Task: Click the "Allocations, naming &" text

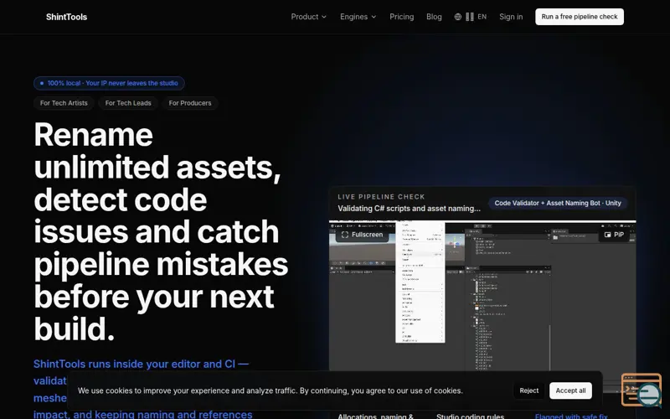Action: click(375, 416)
